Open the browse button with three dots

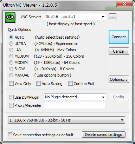click(112, 17)
